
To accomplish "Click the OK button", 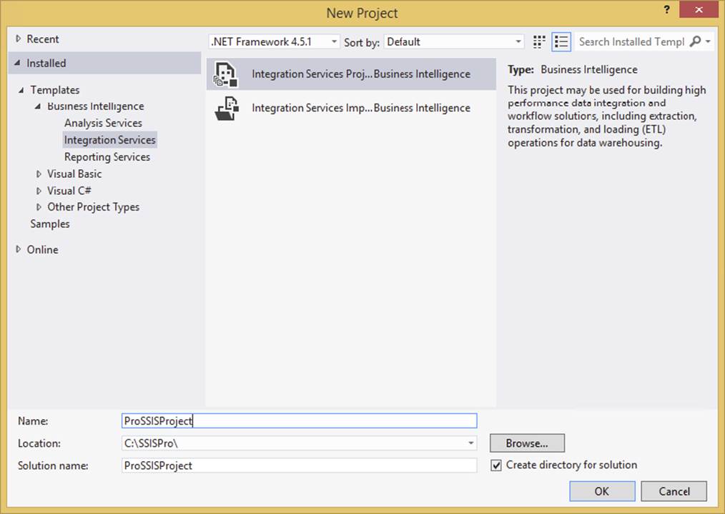I will tap(602, 491).
